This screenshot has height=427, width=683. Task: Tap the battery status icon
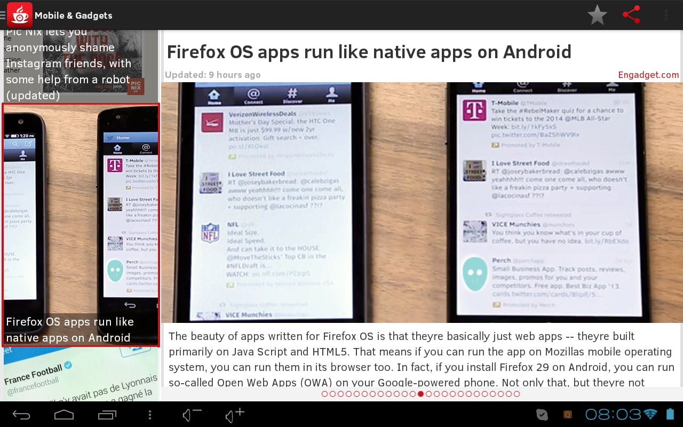670,414
